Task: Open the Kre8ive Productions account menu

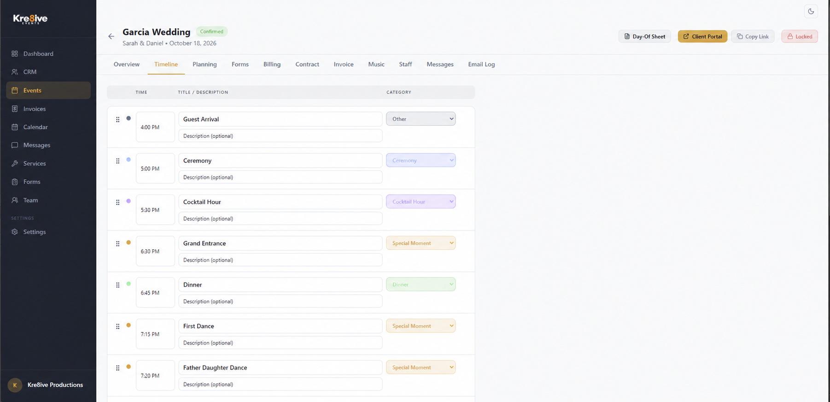Action: (48, 385)
